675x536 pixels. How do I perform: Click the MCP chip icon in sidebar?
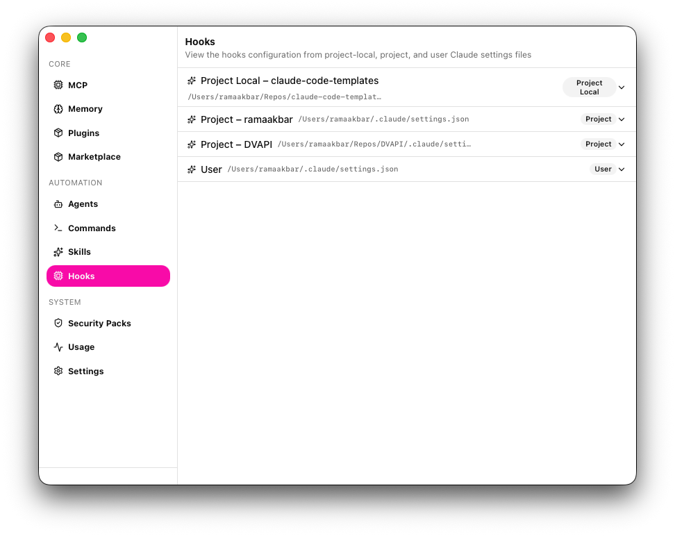click(58, 85)
